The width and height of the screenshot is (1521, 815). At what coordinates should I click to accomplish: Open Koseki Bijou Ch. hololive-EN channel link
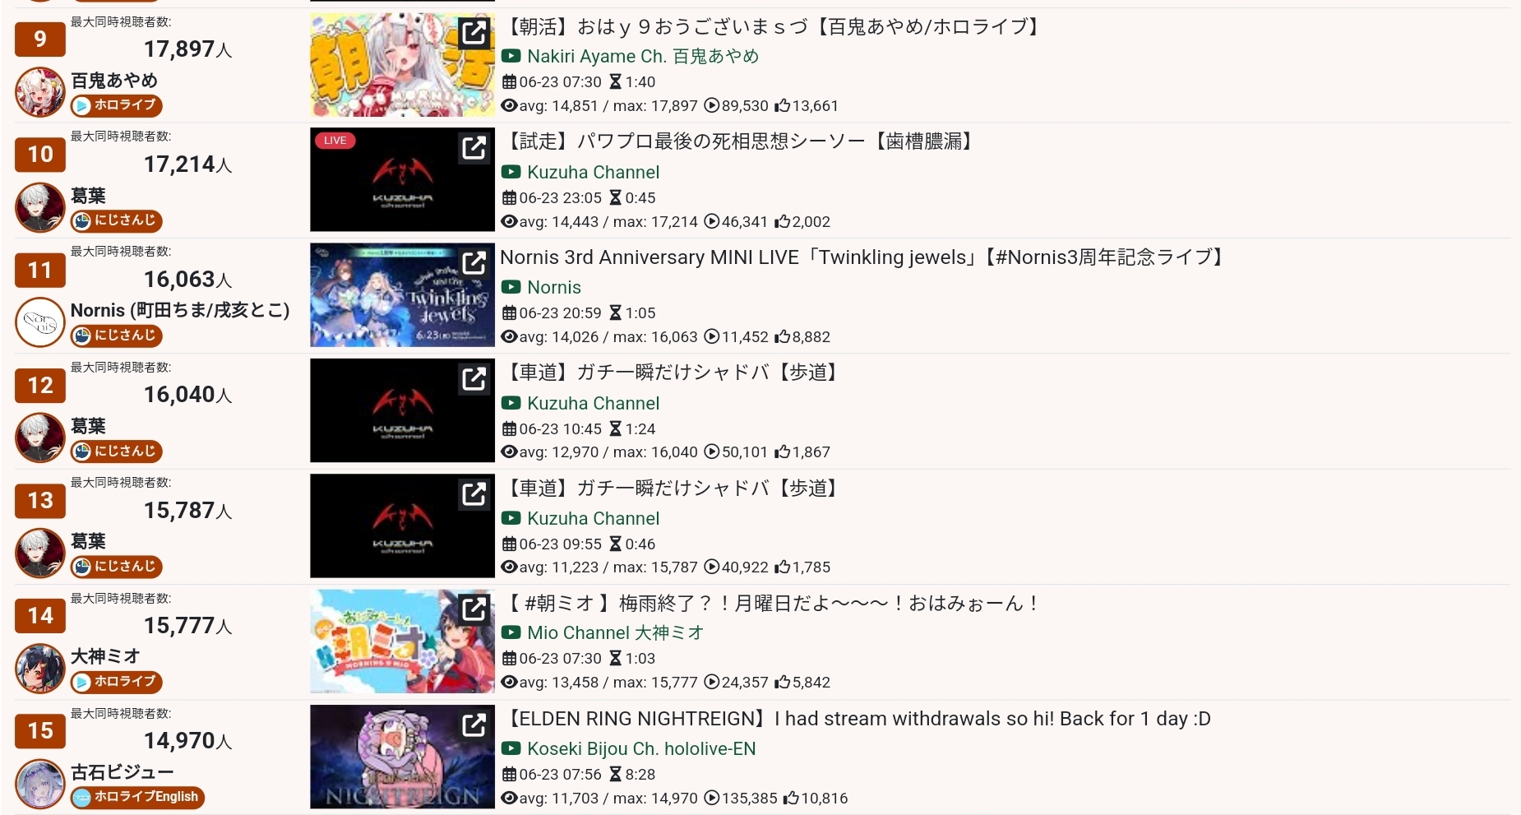641,748
